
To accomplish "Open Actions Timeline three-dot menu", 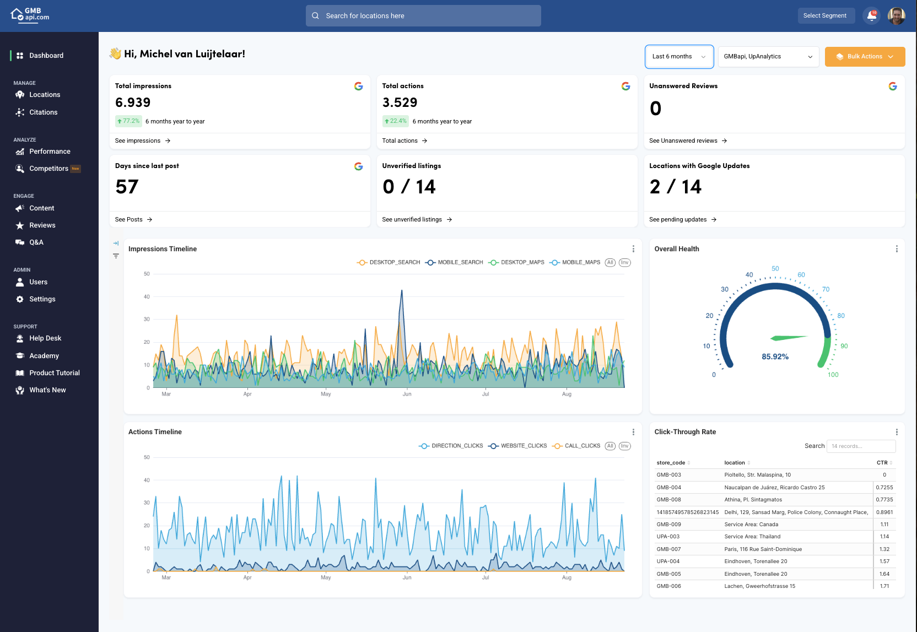I will [x=633, y=432].
